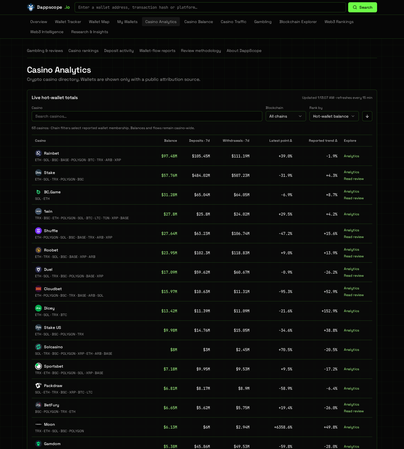
Task: Click the Reported trend Δ header
Action: [323, 141]
